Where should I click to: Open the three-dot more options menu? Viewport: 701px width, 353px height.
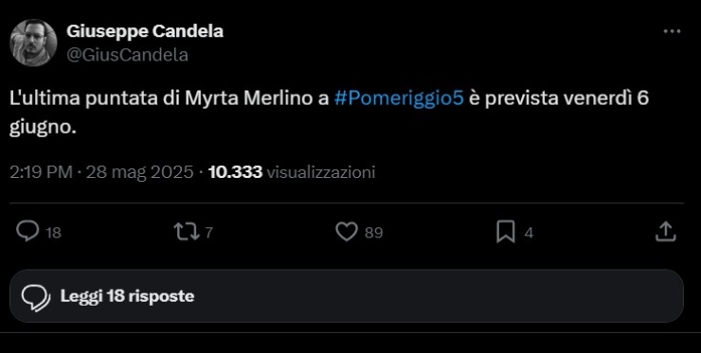[672, 32]
